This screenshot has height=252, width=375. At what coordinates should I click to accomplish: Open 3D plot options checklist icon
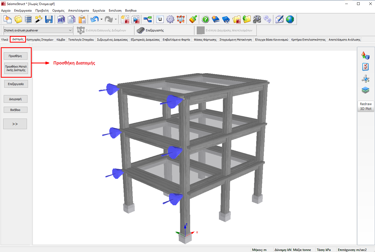[365, 67]
